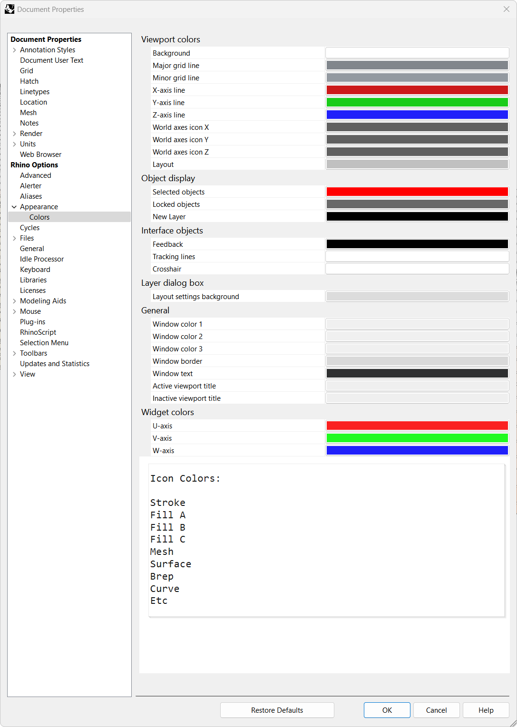Collapse the Appearance tree node
This screenshot has height=727, width=517.
[x=14, y=207]
